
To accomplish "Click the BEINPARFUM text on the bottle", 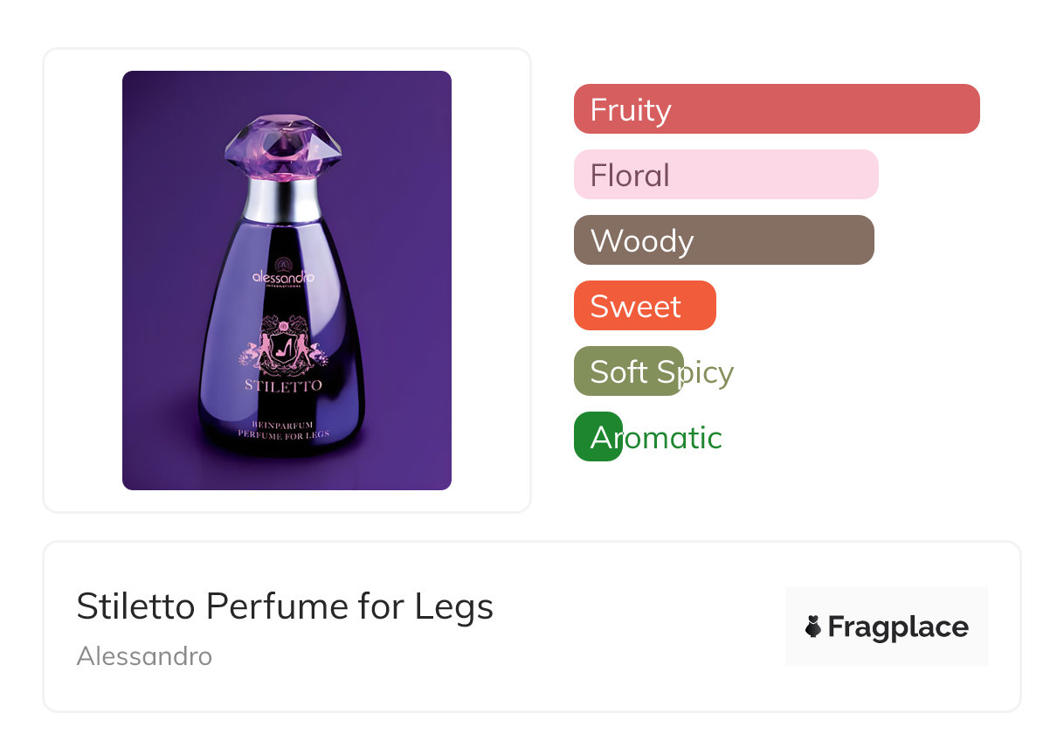I will (282, 423).
